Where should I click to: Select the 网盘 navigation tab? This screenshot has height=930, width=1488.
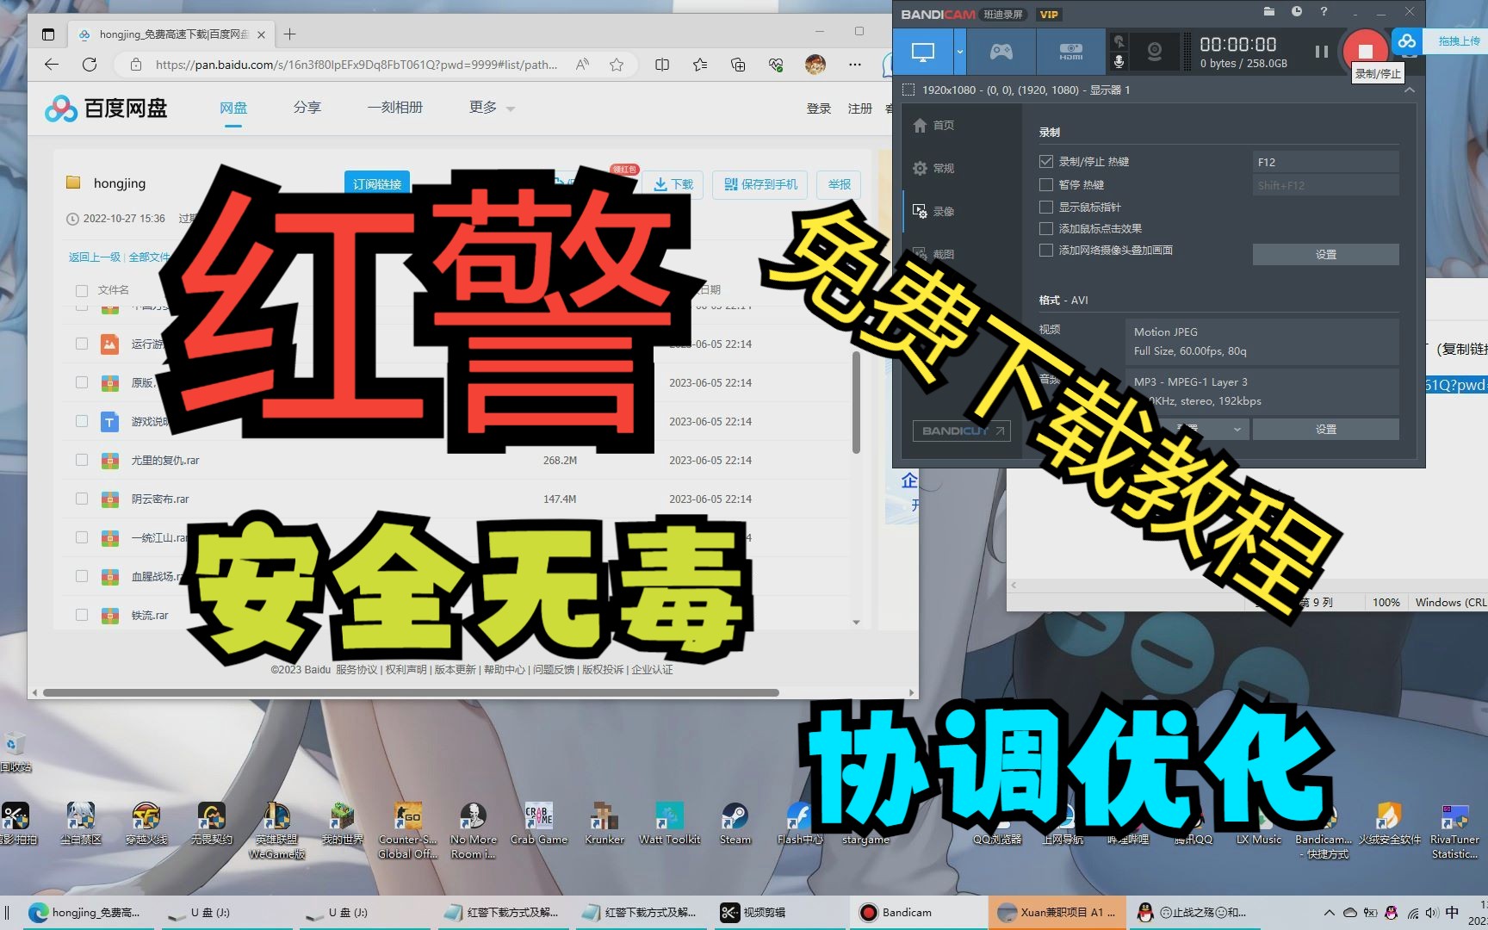click(233, 108)
